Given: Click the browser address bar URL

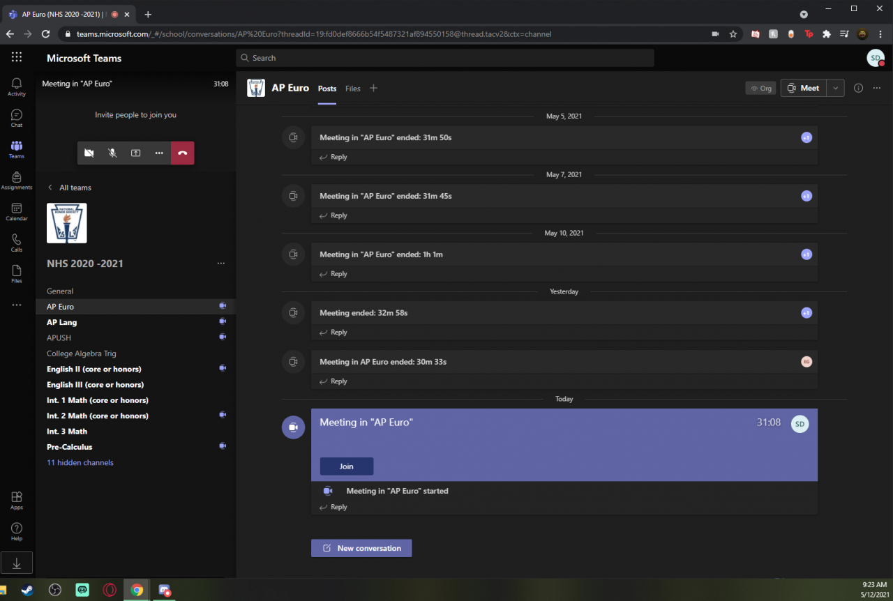Looking at the screenshot, I should click(x=314, y=33).
